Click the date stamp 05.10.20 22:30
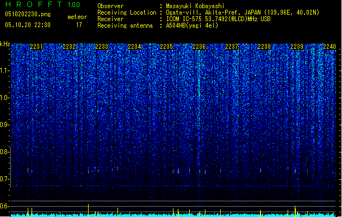 tap(28, 25)
